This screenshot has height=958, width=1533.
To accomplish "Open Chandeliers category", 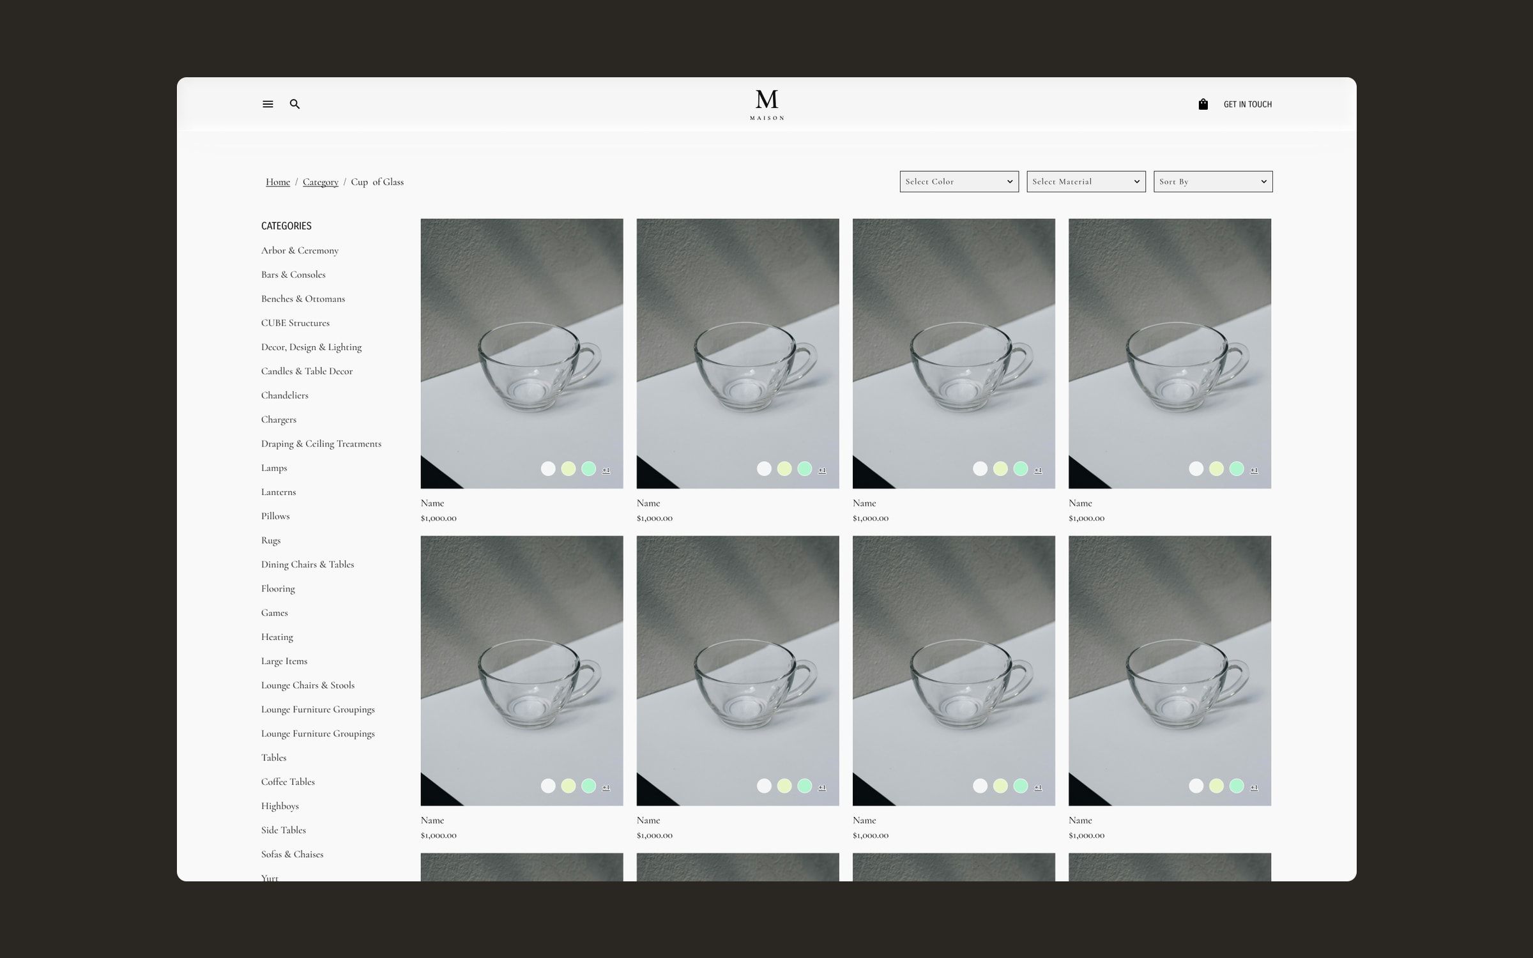I will 284,395.
